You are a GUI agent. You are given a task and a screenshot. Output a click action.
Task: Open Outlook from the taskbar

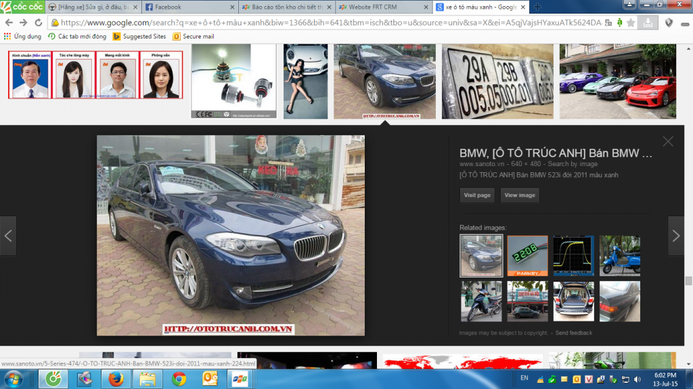(210, 379)
